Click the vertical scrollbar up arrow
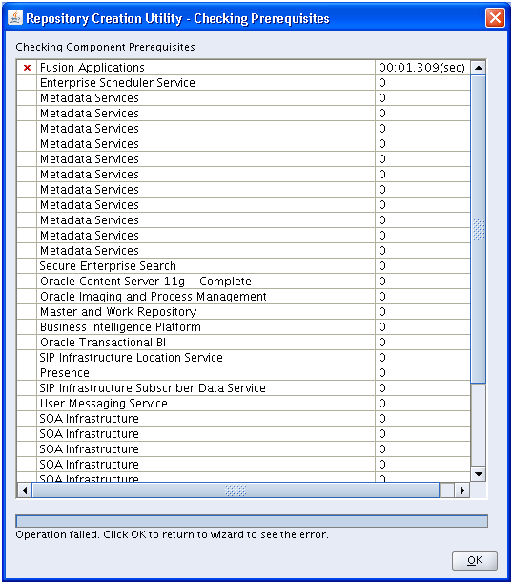513x584 pixels. (x=479, y=68)
